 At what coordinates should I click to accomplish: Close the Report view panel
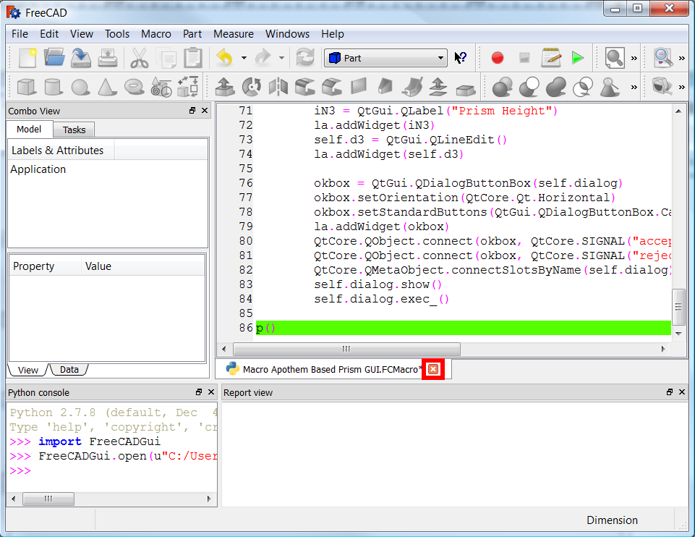pyautogui.click(x=682, y=392)
